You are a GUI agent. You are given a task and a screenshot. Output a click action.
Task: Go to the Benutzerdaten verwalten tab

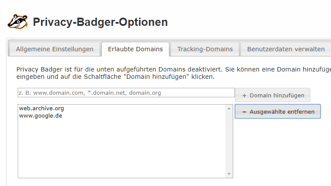coord(286,49)
